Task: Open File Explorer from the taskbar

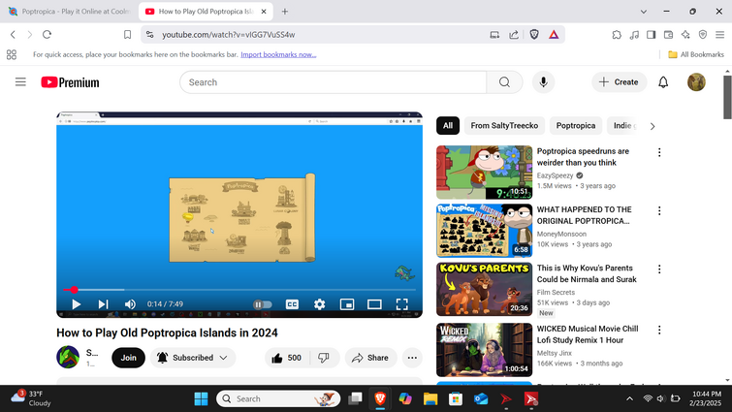Action: tap(430, 399)
